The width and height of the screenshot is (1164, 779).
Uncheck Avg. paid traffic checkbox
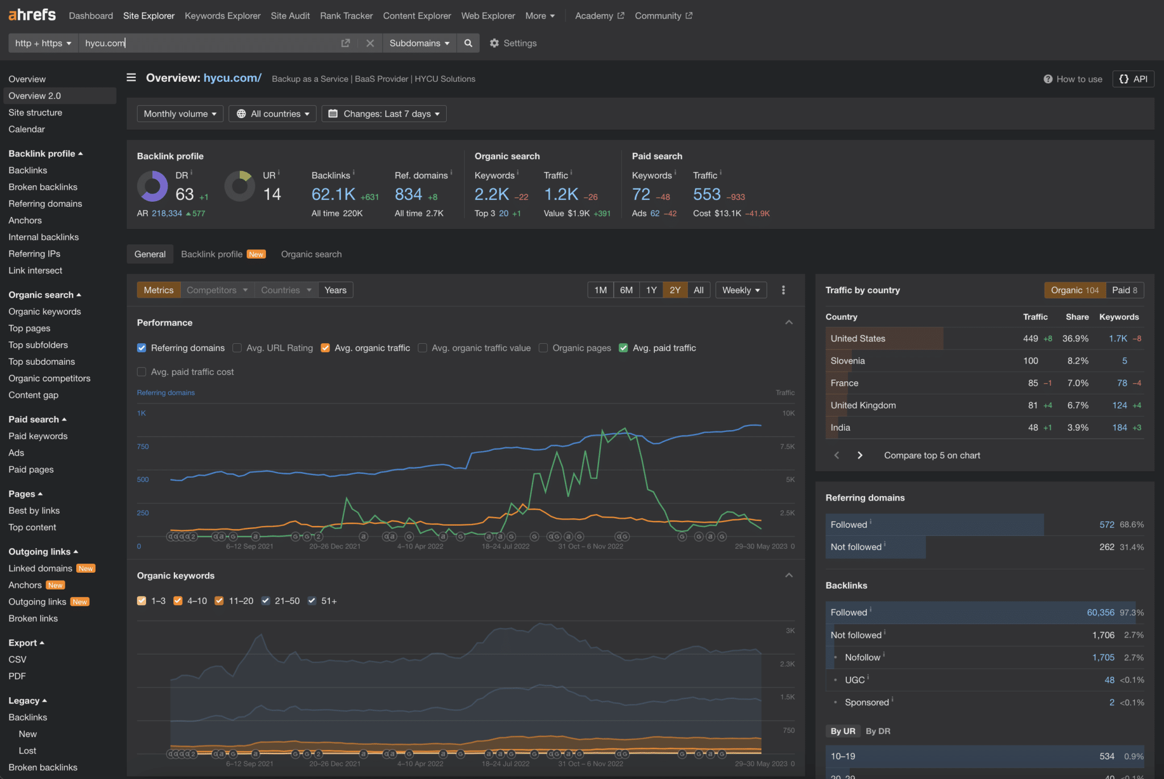coord(623,348)
